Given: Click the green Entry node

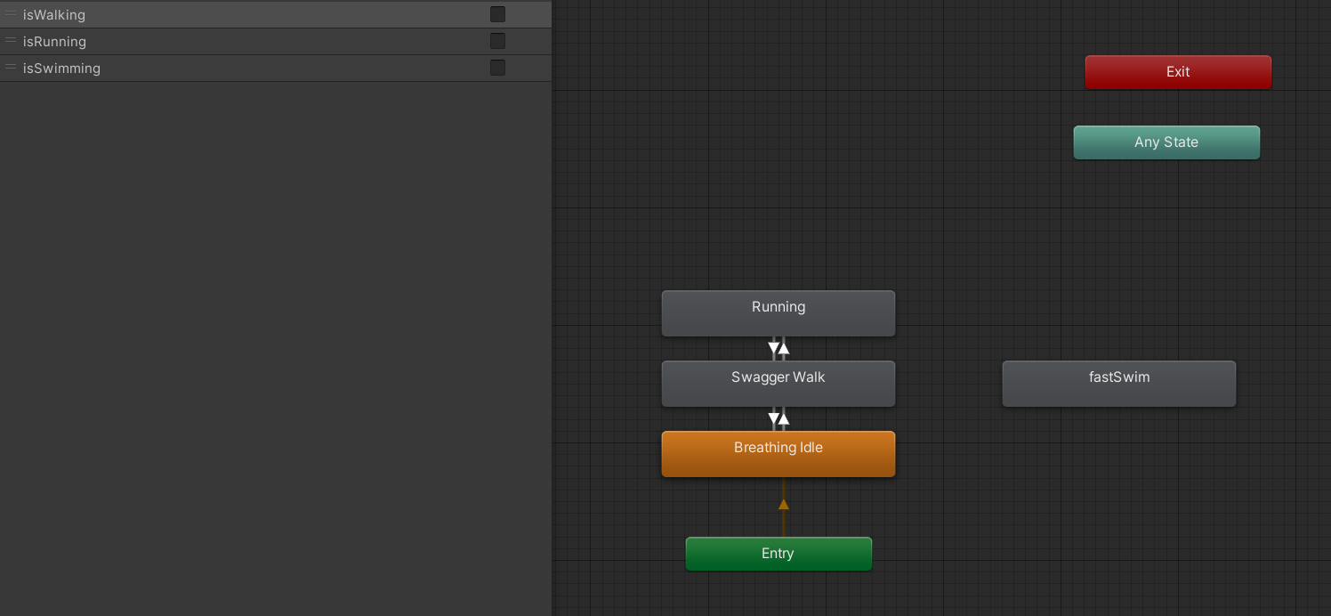Looking at the screenshot, I should [x=778, y=553].
